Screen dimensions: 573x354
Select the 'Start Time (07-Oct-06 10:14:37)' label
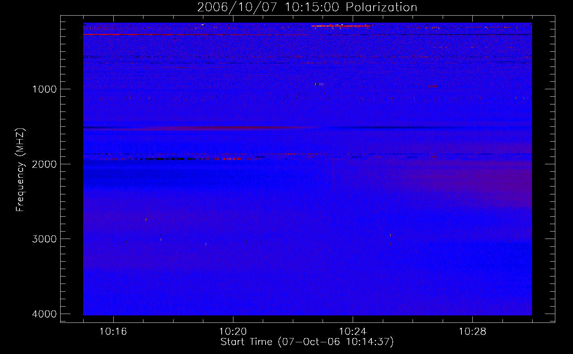click(307, 342)
